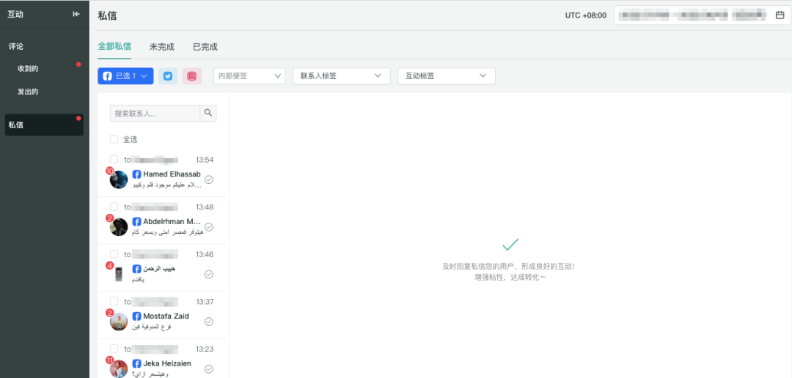Click the Facebook 已选 1 button
The height and width of the screenshot is (378, 792).
(125, 76)
